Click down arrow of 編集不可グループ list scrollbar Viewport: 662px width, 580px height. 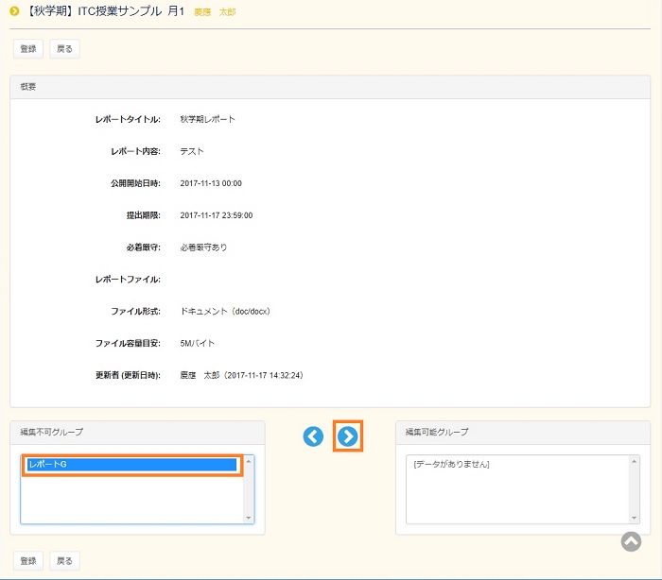(x=249, y=518)
